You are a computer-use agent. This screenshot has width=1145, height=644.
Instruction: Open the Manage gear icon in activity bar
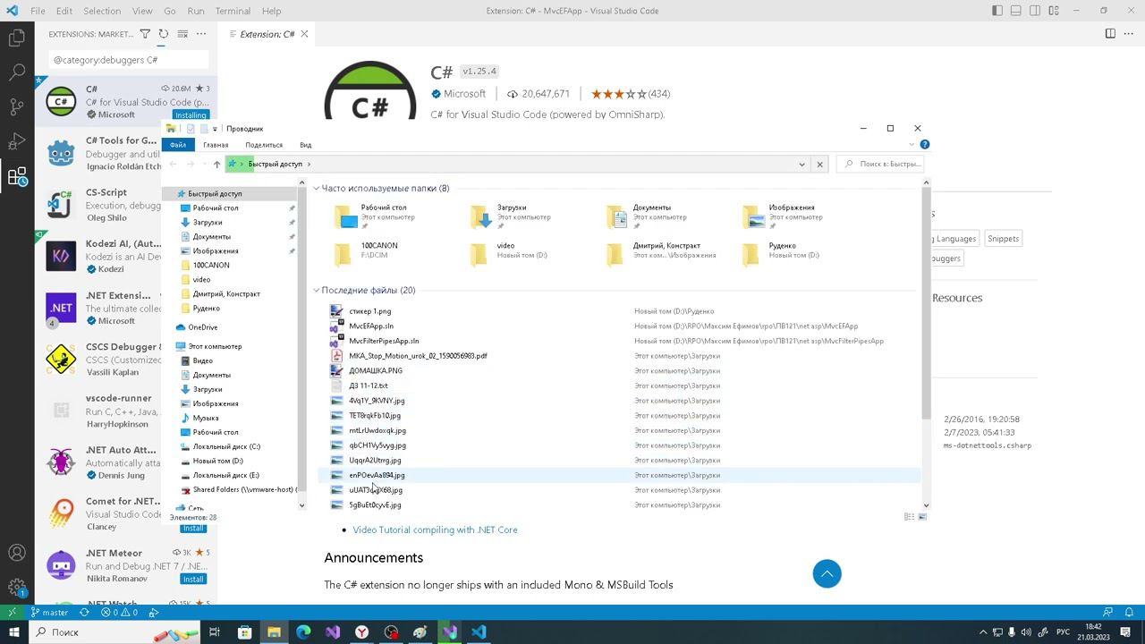click(17, 588)
